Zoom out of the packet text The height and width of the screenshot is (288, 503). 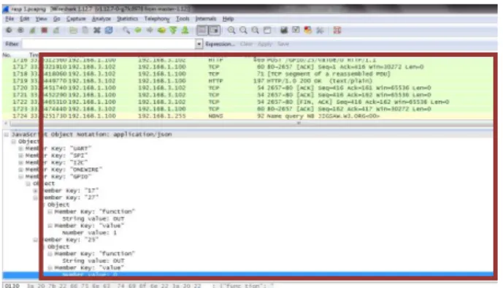244,31
